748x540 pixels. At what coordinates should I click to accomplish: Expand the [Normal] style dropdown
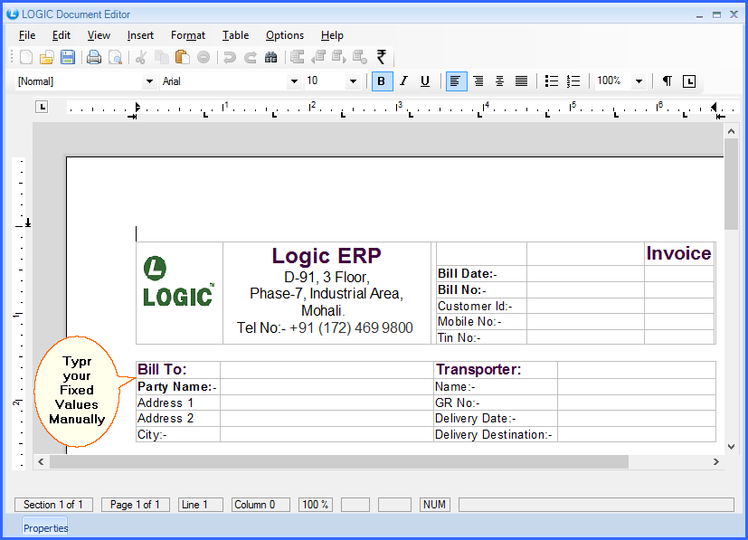point(149,81)
